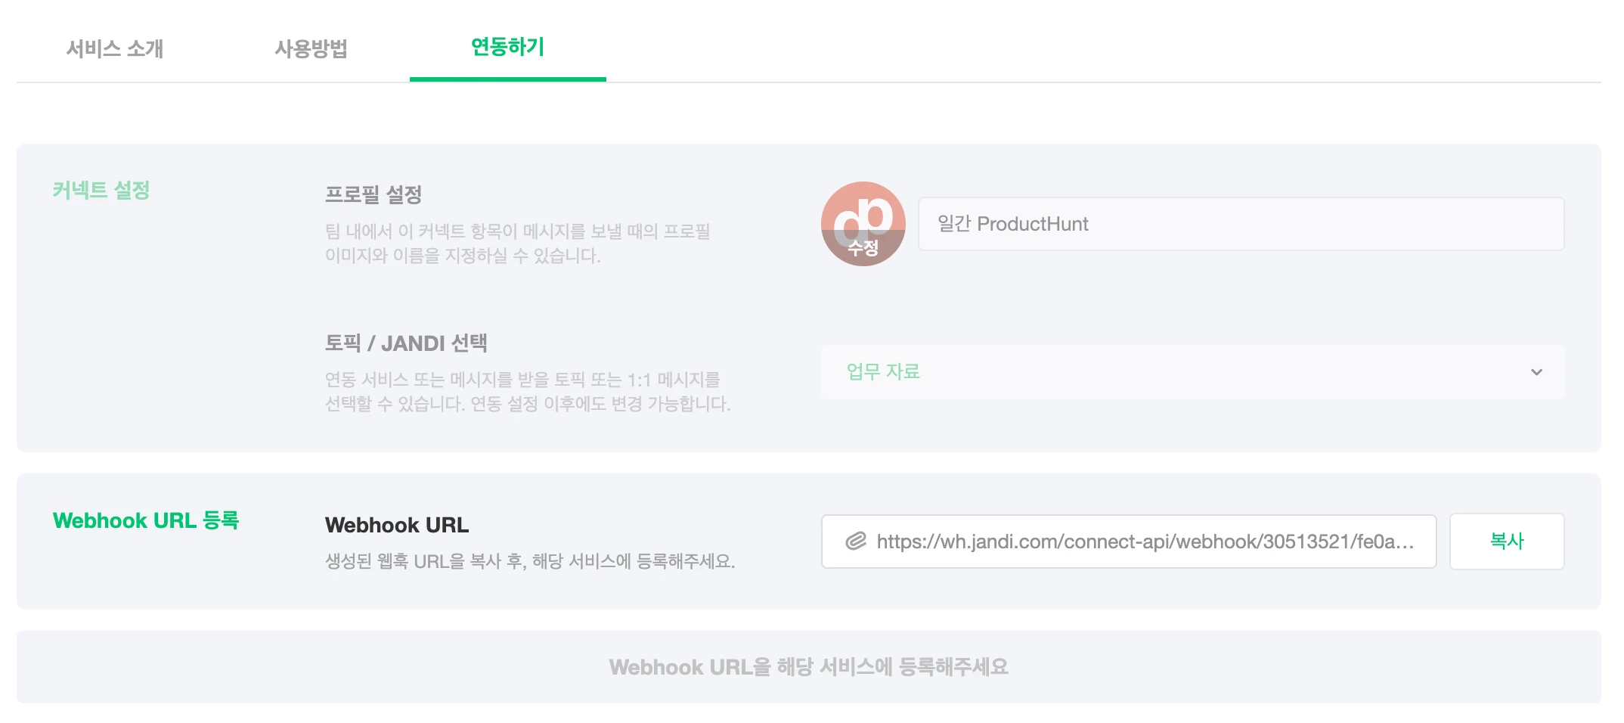1624x723 pixels.
Task: Click the 수정 overlay on the profile picture
Action: click(863, 248)
